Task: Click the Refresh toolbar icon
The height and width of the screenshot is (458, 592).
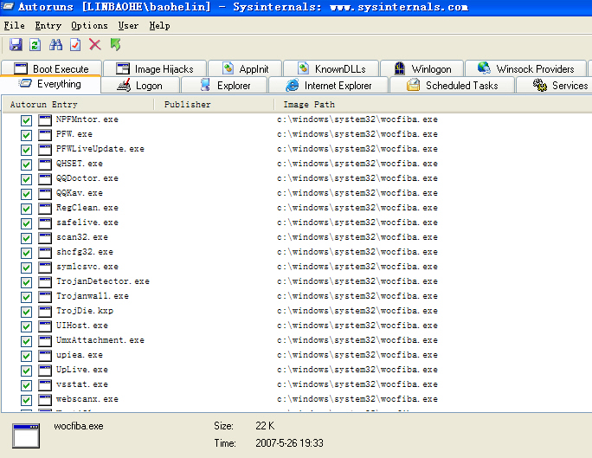Action: pyautogui.click(x=35, y=44)
